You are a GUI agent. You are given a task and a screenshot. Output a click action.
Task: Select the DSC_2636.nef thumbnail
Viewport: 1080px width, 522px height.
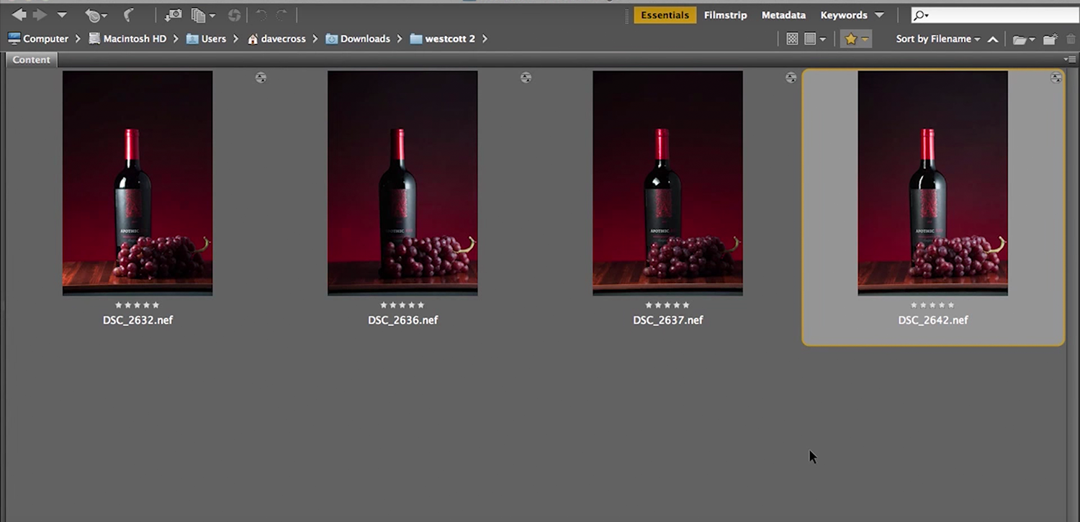(x=402, y=182)
